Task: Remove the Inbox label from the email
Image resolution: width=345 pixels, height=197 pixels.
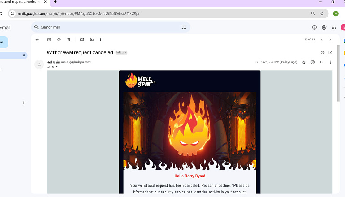Action: pos(125,52)
